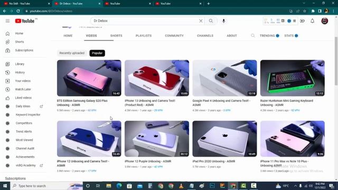
Task: Go back with the browser back arrow
Action: click(5, 11)
